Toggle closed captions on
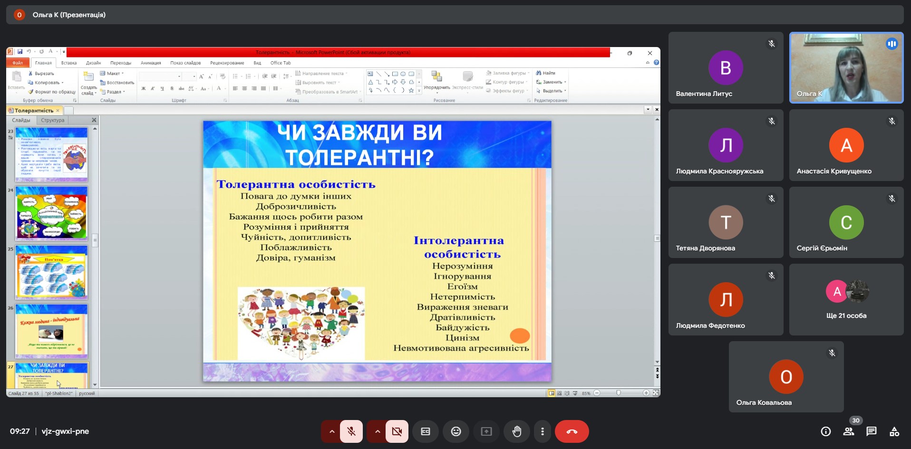 click(426, 431)
